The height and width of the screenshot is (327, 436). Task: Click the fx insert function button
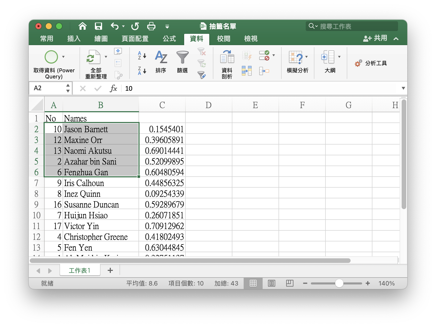coord(113,88)
